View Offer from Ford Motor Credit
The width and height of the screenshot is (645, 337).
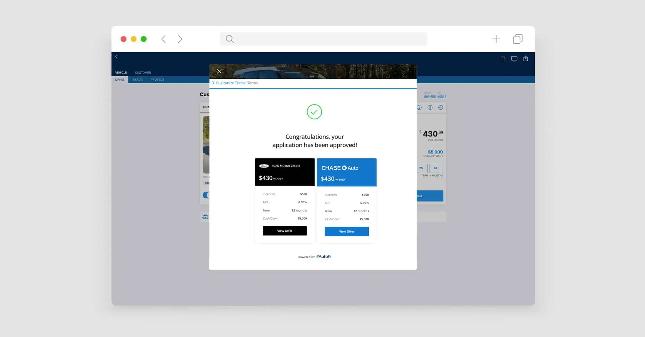click(285, 231)
